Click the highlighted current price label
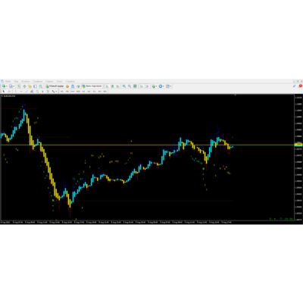Viewport: 303px width, 303px height. 298,145
